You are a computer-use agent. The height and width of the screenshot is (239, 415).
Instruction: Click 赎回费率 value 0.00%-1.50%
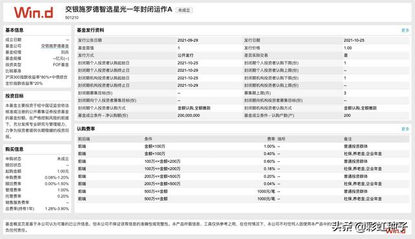click(56, 184)
